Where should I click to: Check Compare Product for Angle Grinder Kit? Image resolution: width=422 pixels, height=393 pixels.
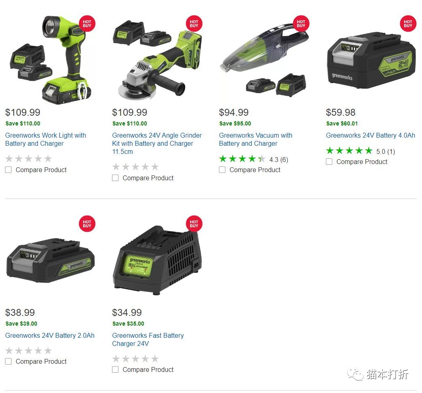coord(115,178)
